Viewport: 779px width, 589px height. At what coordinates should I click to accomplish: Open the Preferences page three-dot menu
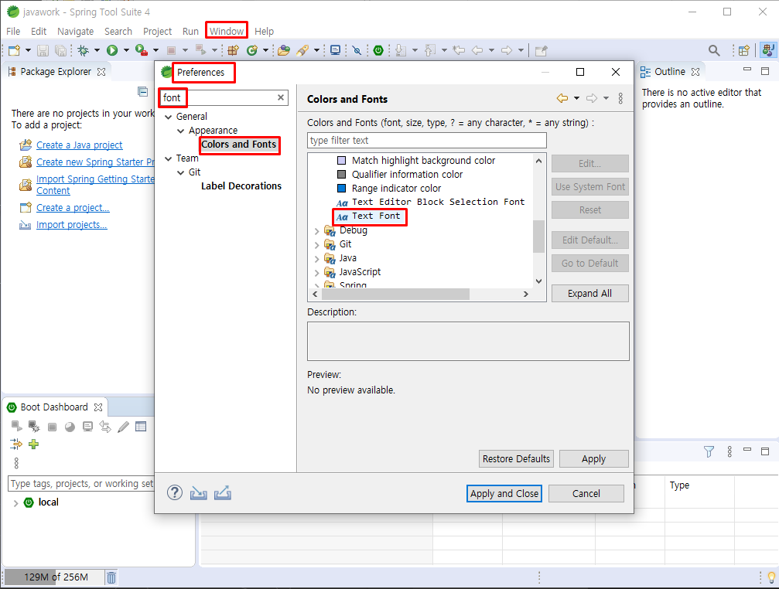point(620,98)
